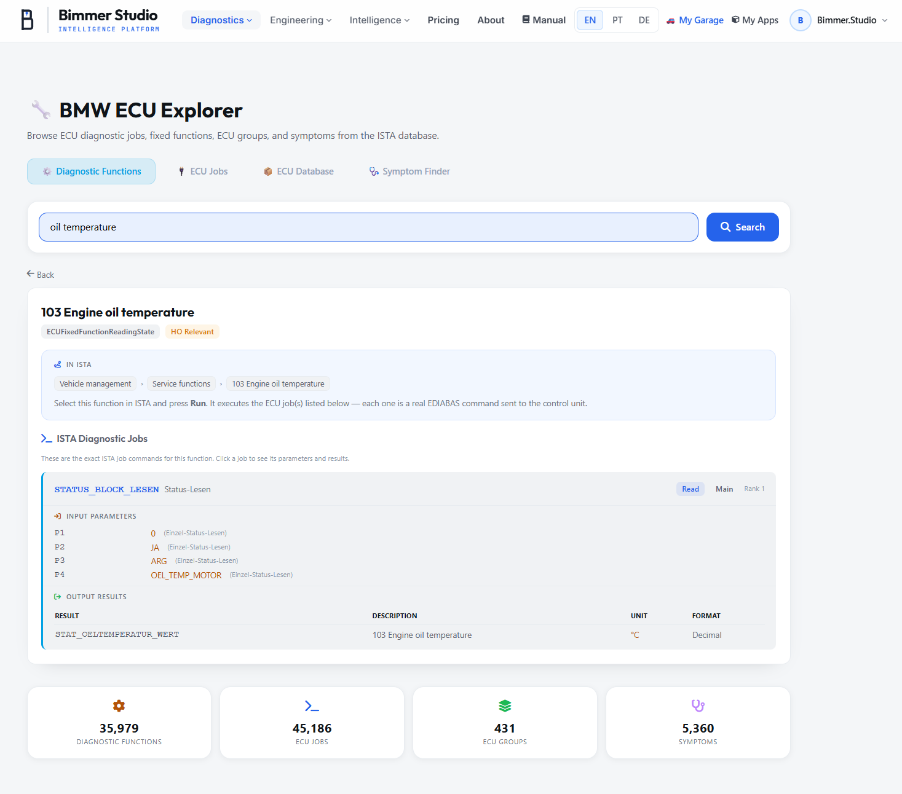Click the green layers icon above 431
The image size is (902, 794).
pyautogui.click(x=505, y=706)
